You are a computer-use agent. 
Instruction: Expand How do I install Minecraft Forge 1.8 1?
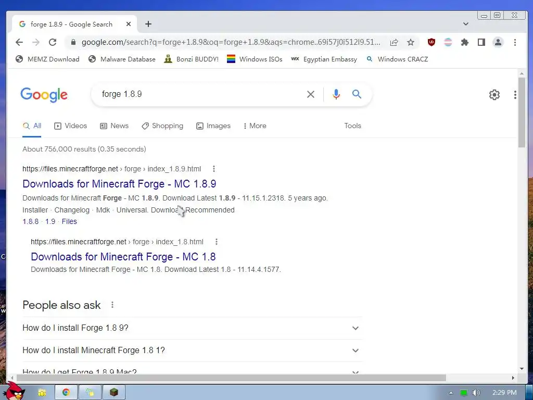[x=192, y=351]
